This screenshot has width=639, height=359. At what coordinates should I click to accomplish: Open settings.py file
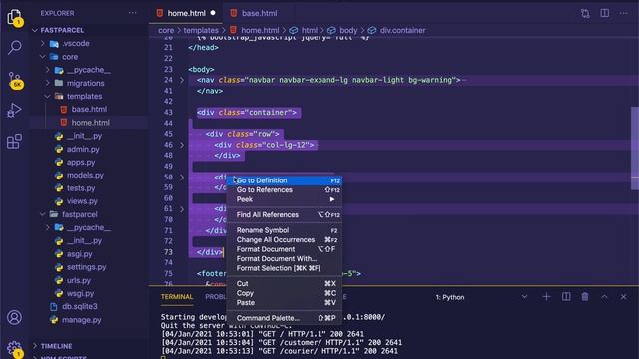tap(86, 267)
